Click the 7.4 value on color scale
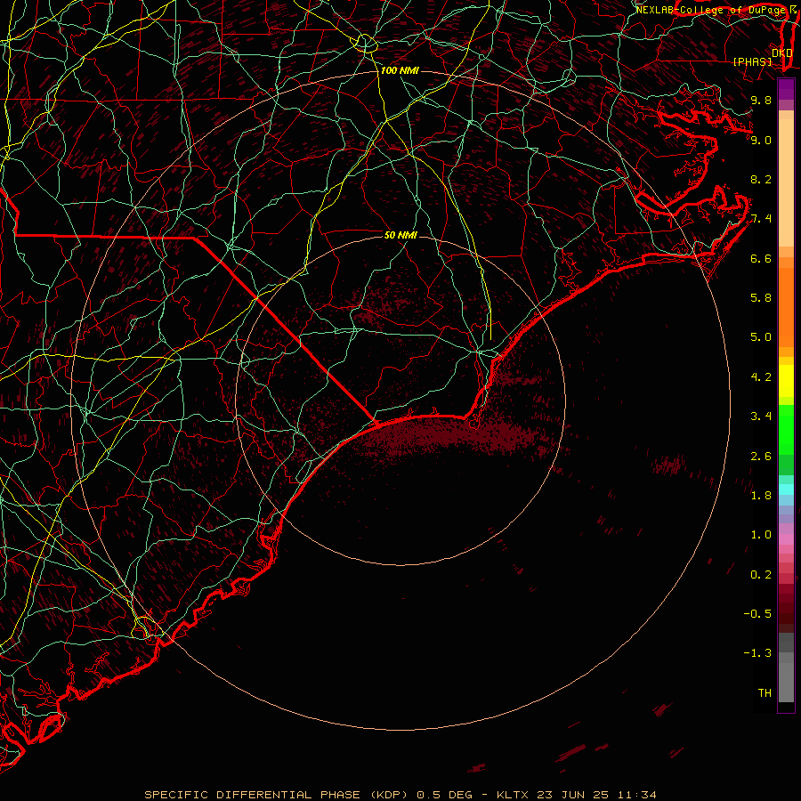801x801 pixels. click(x=761, y=219)
